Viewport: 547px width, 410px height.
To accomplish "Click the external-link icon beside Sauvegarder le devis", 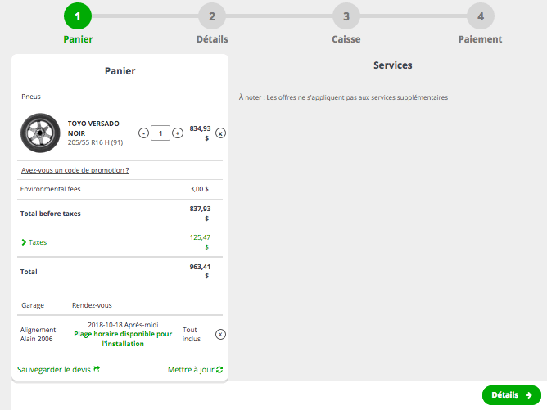I will coord(97,369).
